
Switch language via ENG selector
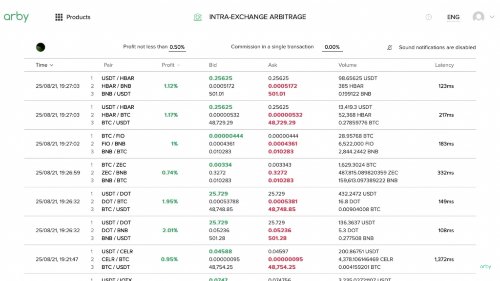point(453,17)
